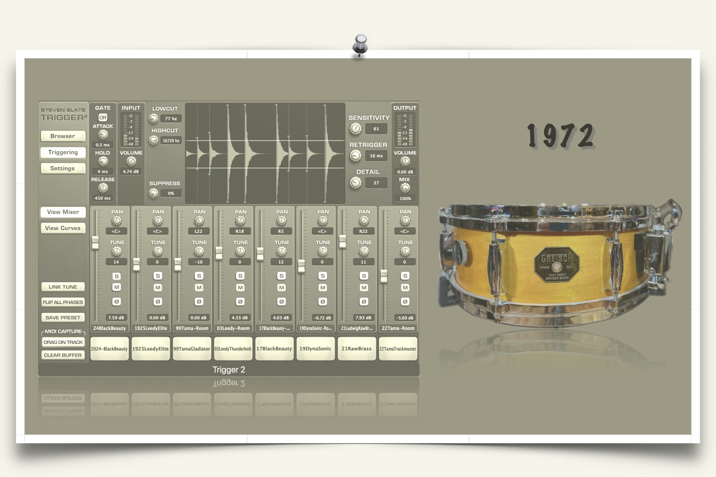Click the LOWCUT knob

coord(154,118)
